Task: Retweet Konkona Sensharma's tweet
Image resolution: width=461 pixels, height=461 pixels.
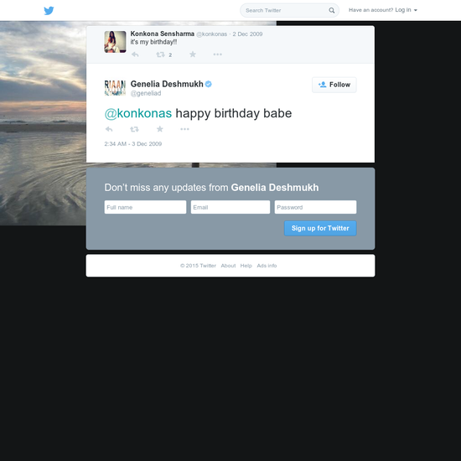Action: coord(160,54)
